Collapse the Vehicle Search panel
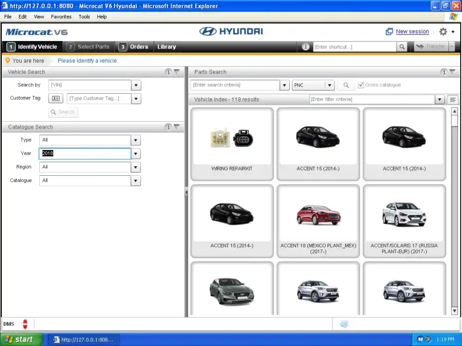462x346 pixels. [x=176, y=72]
